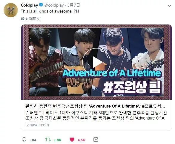Click the globe icon beside translate tweet
This screenshot has height=144, width=175.
23,19
